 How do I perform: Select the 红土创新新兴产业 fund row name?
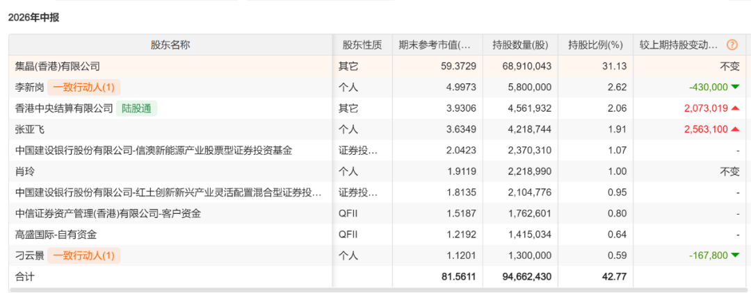click(x=168, y=192)
